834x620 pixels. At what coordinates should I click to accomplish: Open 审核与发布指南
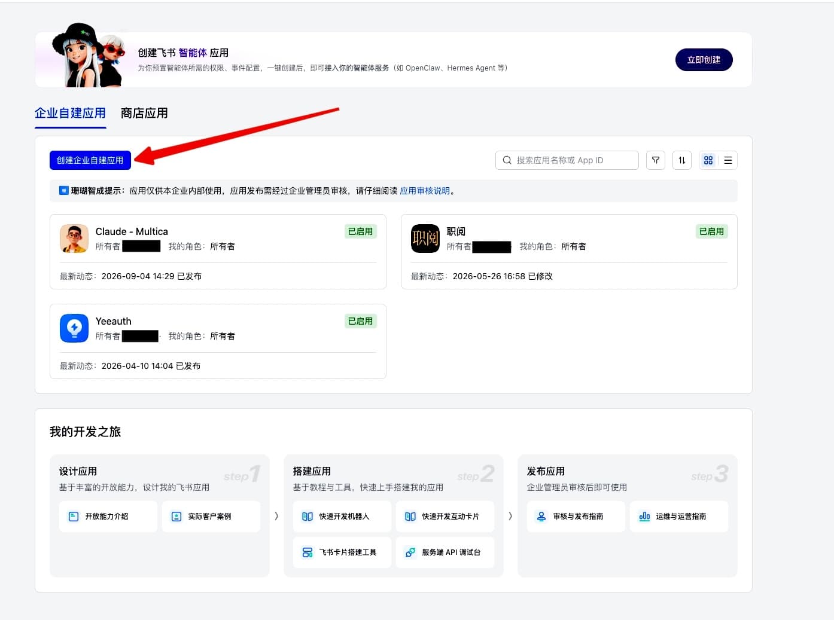[x=576, y=517]
